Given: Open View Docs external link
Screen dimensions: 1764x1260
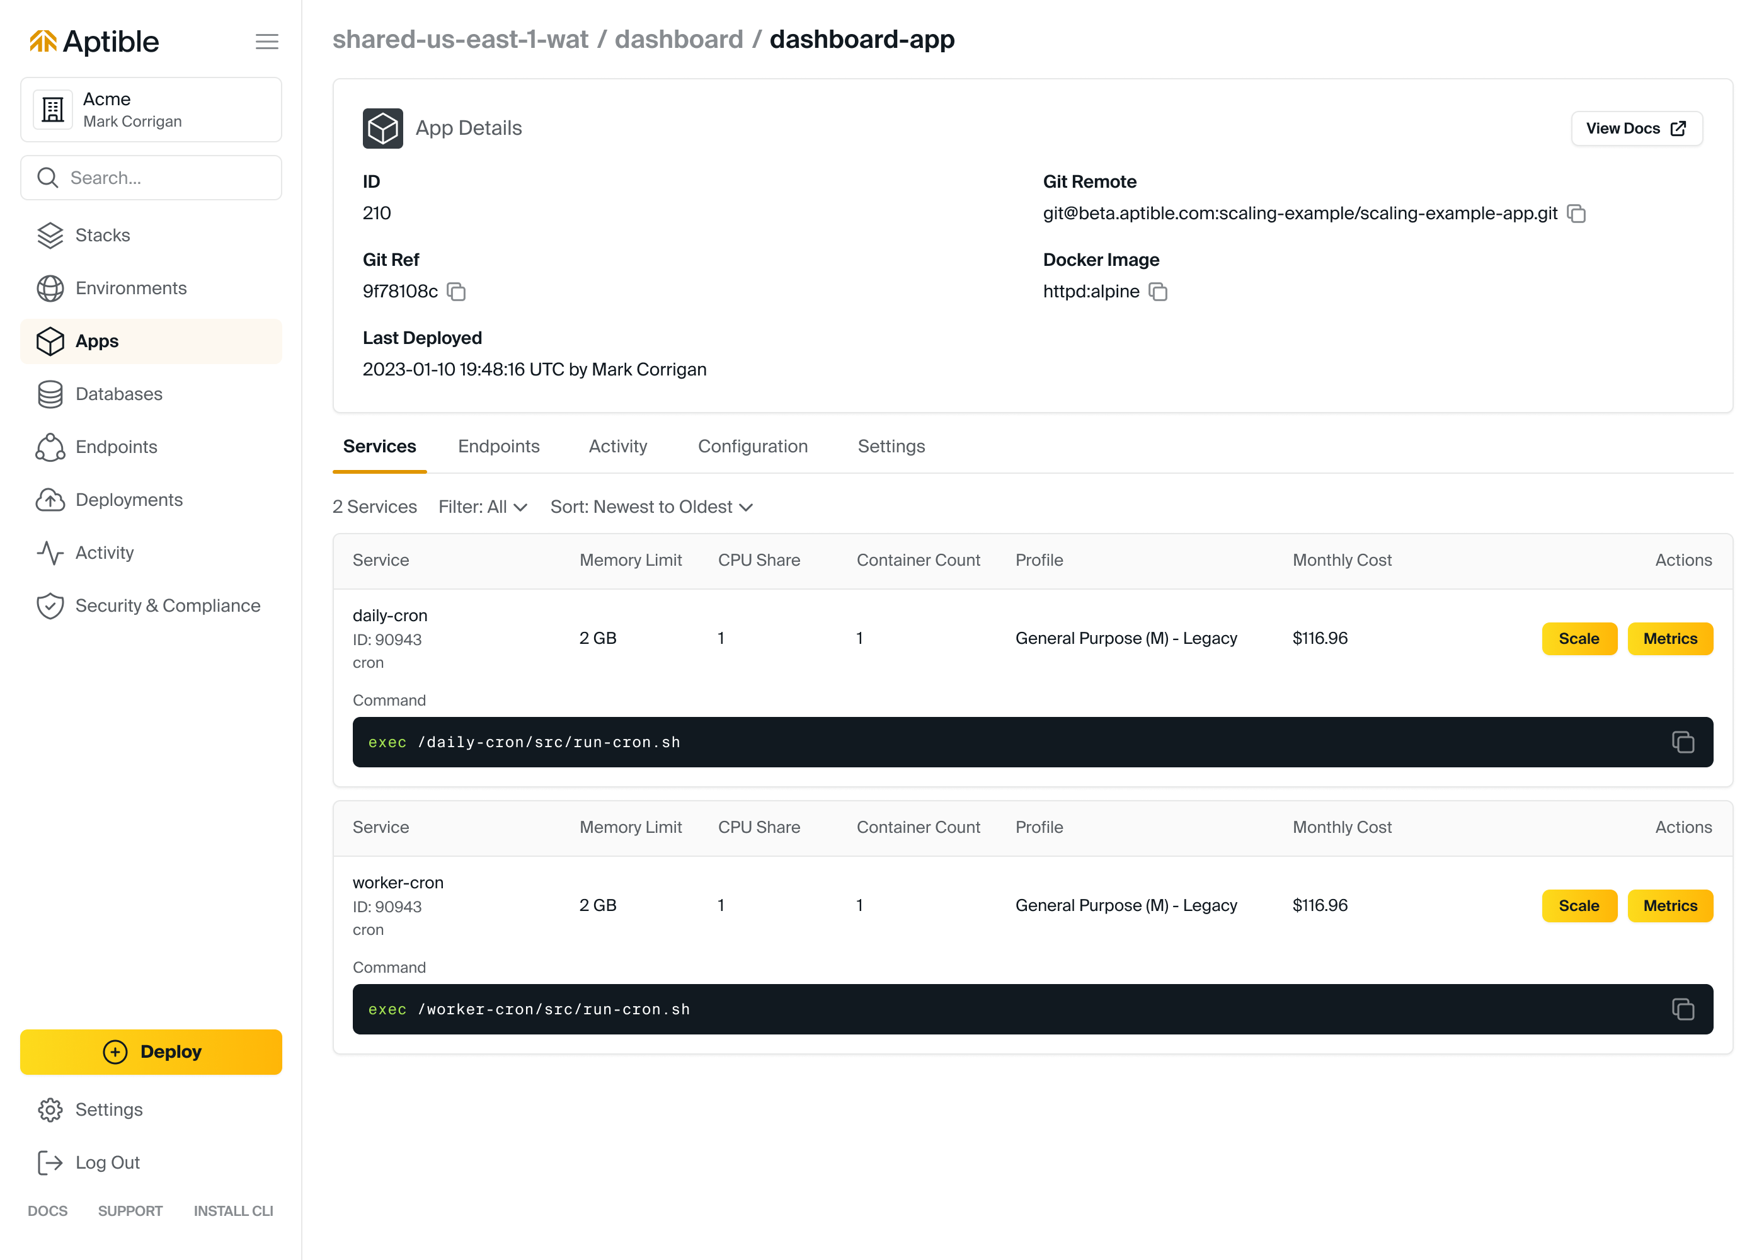Looking at the screenshot, I should point(1635,129).
